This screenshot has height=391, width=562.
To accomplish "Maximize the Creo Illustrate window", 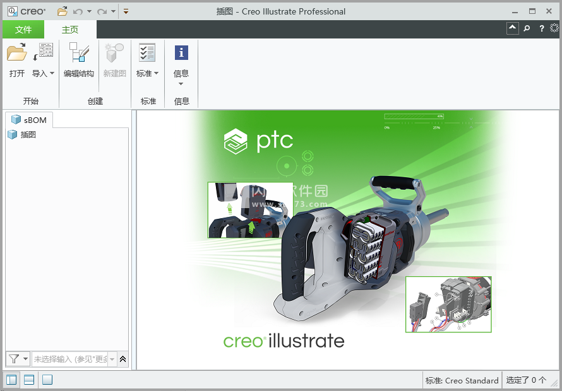I will point(532,11).
